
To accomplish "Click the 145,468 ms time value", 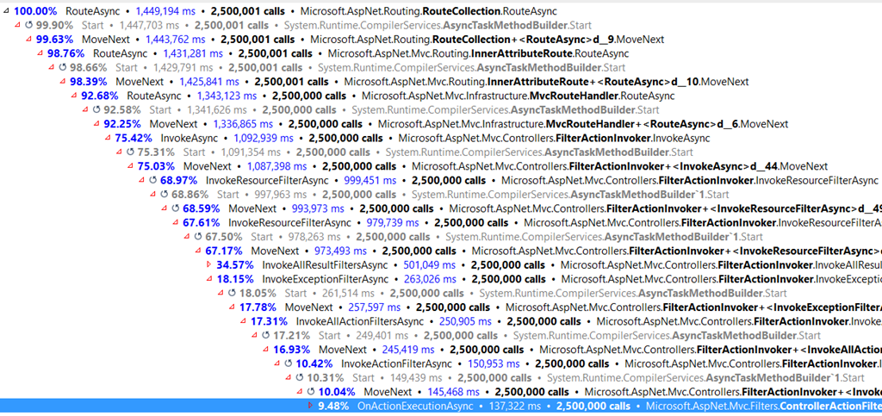I will [x=453, y=392].
